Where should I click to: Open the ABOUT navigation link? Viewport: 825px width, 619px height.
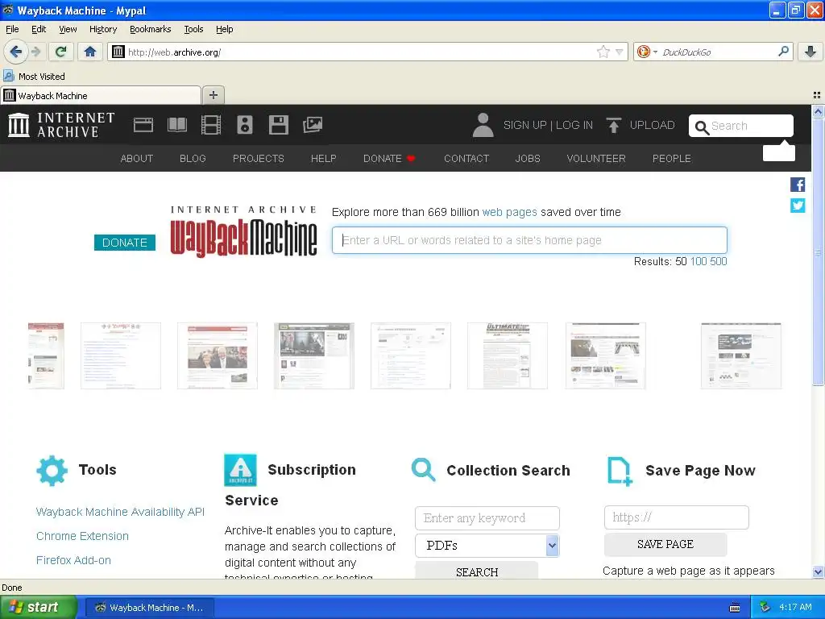137,159
